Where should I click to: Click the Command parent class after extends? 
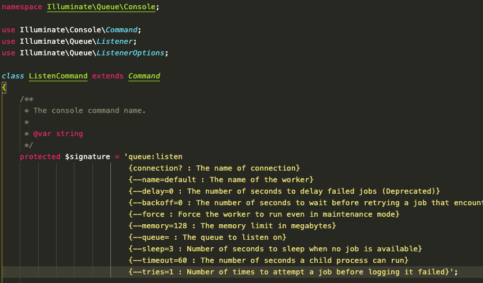point(144,76)
